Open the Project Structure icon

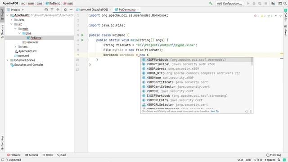click(273, 3)
